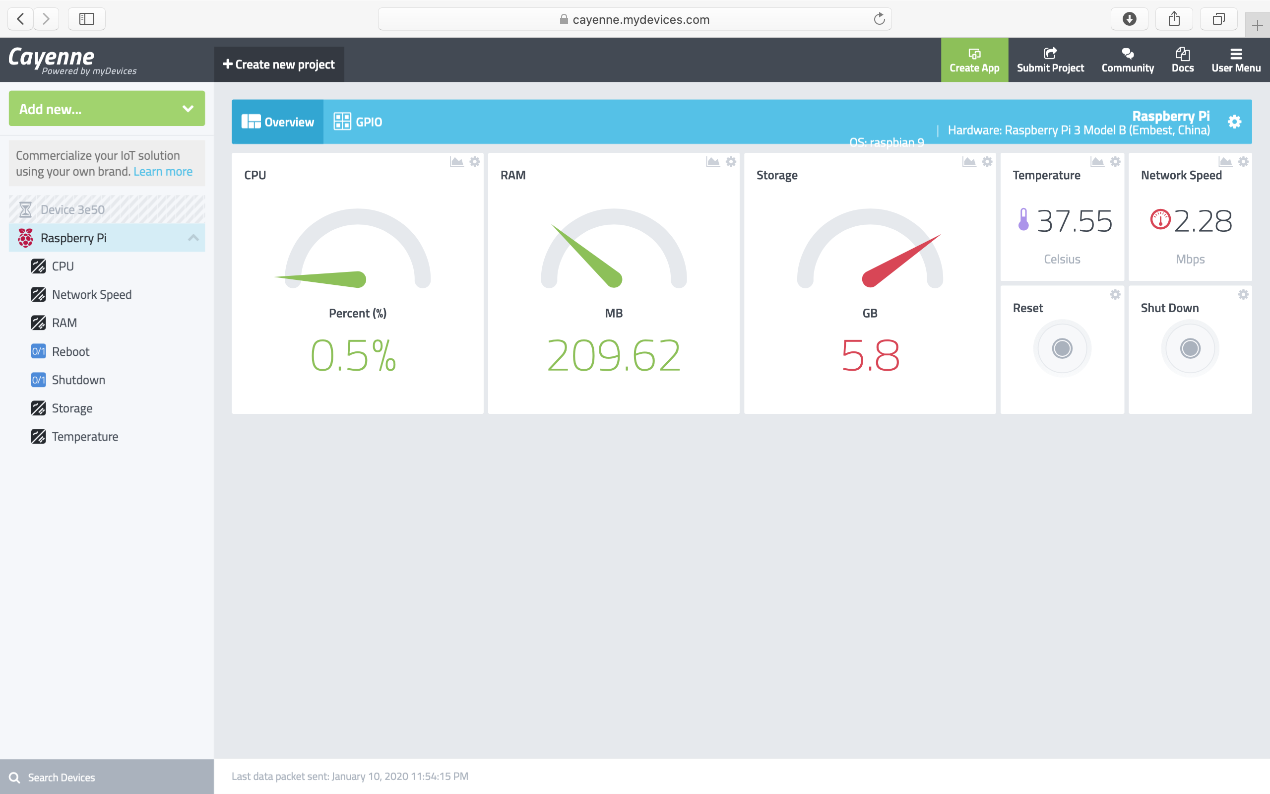
Task: Open Storage widget chart icon
Action: 969,162
